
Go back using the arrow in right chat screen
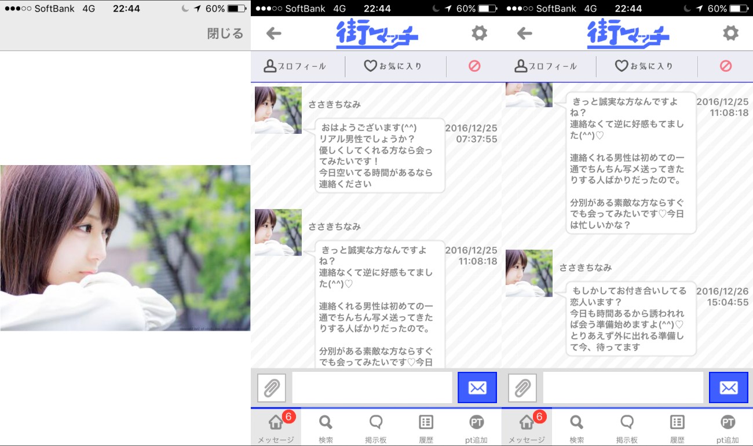[524, 34]
